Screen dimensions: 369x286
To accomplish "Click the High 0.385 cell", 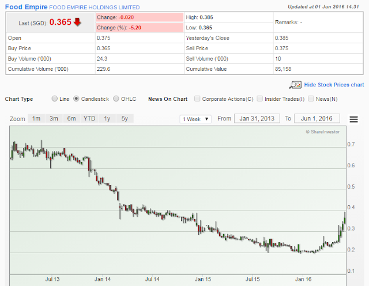I will pyautogui.click(x=228, y=17).
